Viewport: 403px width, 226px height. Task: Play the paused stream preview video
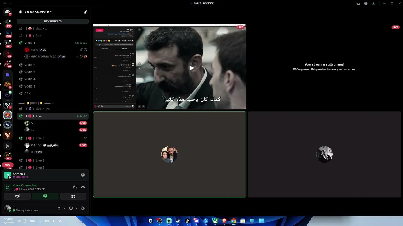click(x=191, y=68)
